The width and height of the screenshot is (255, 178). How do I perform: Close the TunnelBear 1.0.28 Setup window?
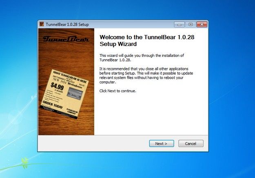(202, 24)
